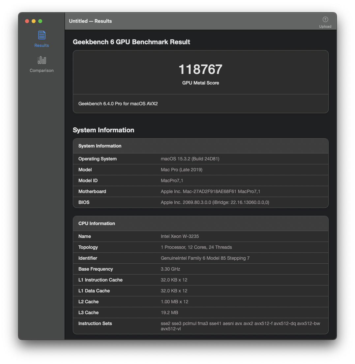
Task: Click the 'GPU Metal Score' label
Action: (x=200, y=83)
